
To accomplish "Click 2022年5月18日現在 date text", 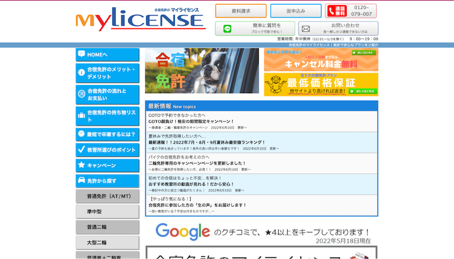I will 343,241.
